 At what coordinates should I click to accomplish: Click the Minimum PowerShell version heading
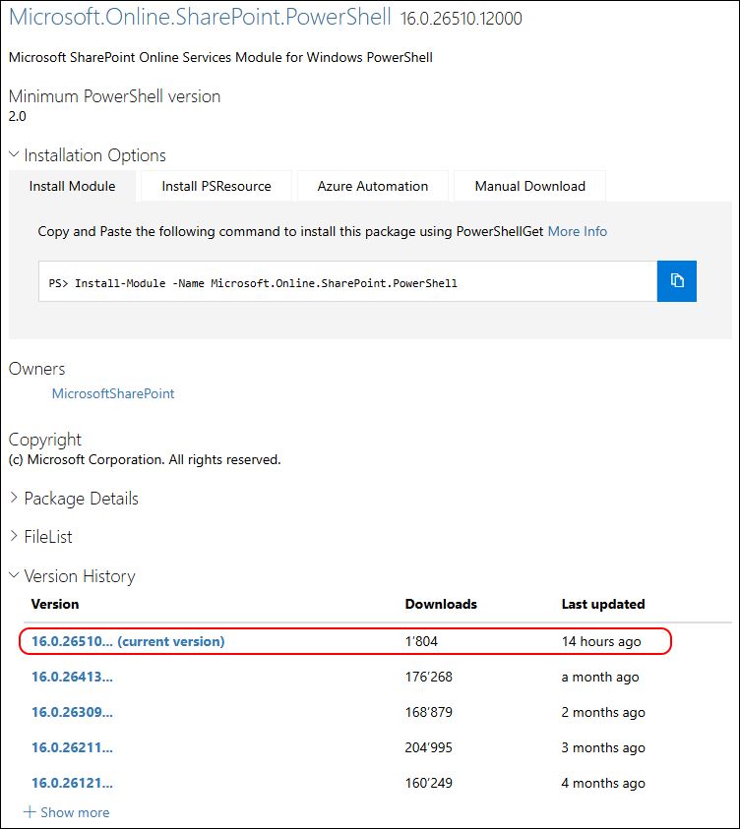(115, 96)
